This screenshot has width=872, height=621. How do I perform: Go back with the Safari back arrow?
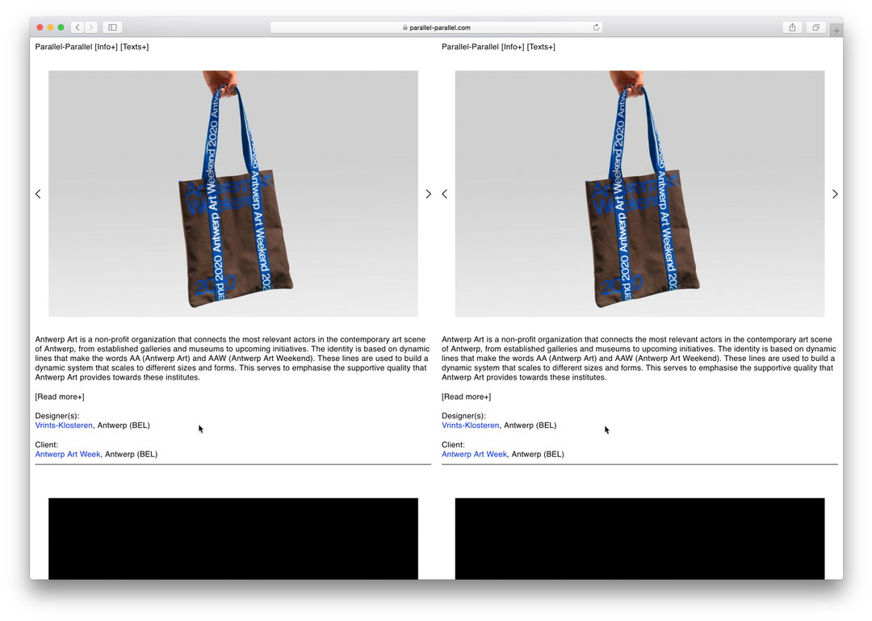(78, 27)
